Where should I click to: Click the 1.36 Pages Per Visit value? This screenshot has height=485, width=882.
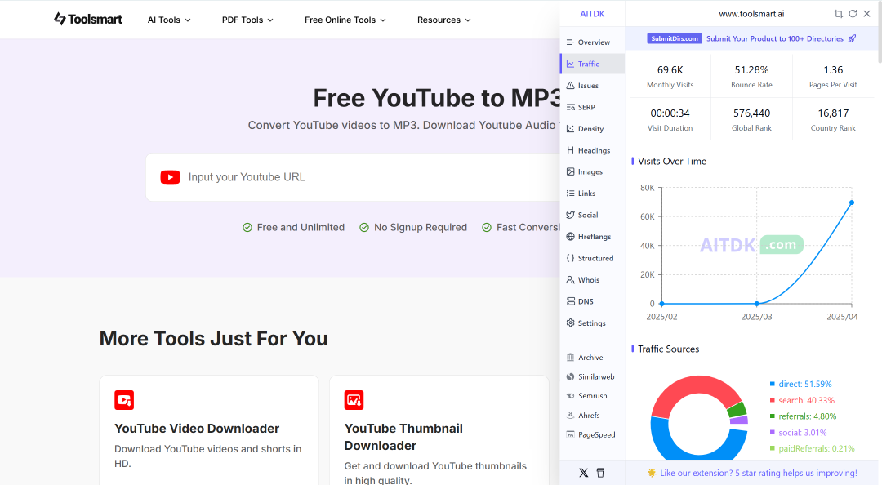pyautogui.click(x=833, y=69)
